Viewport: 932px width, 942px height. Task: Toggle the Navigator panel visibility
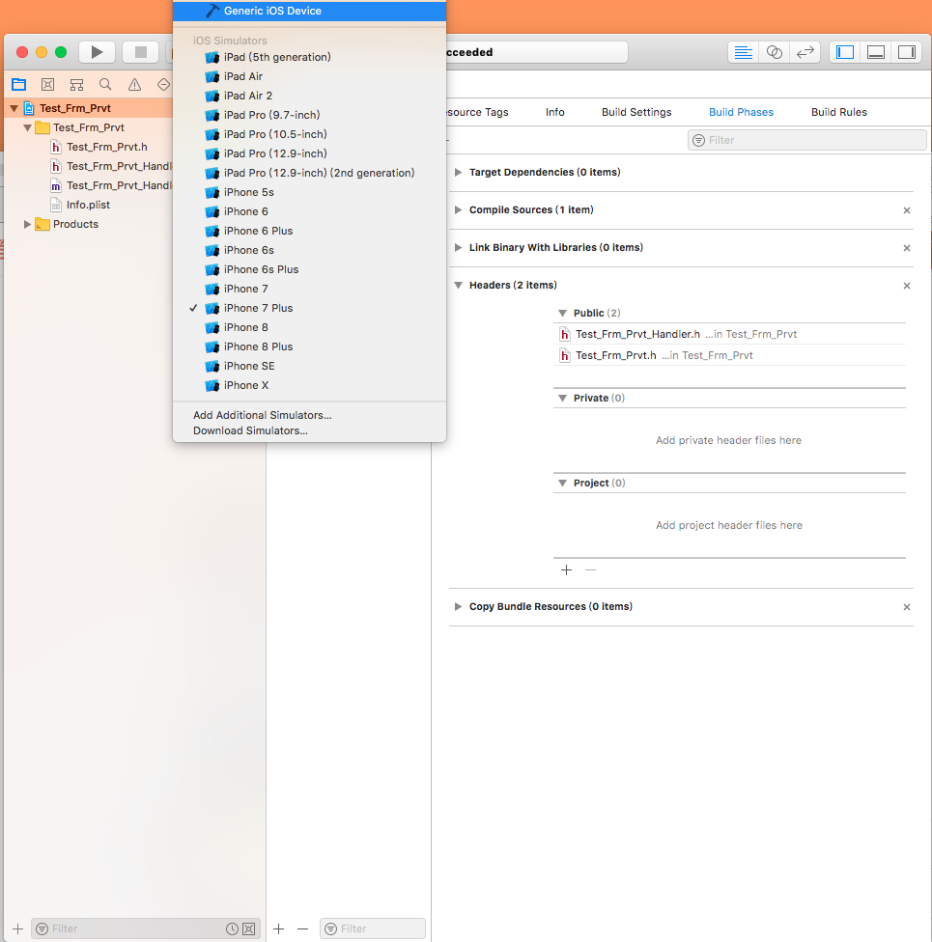[x=845, y=52]
